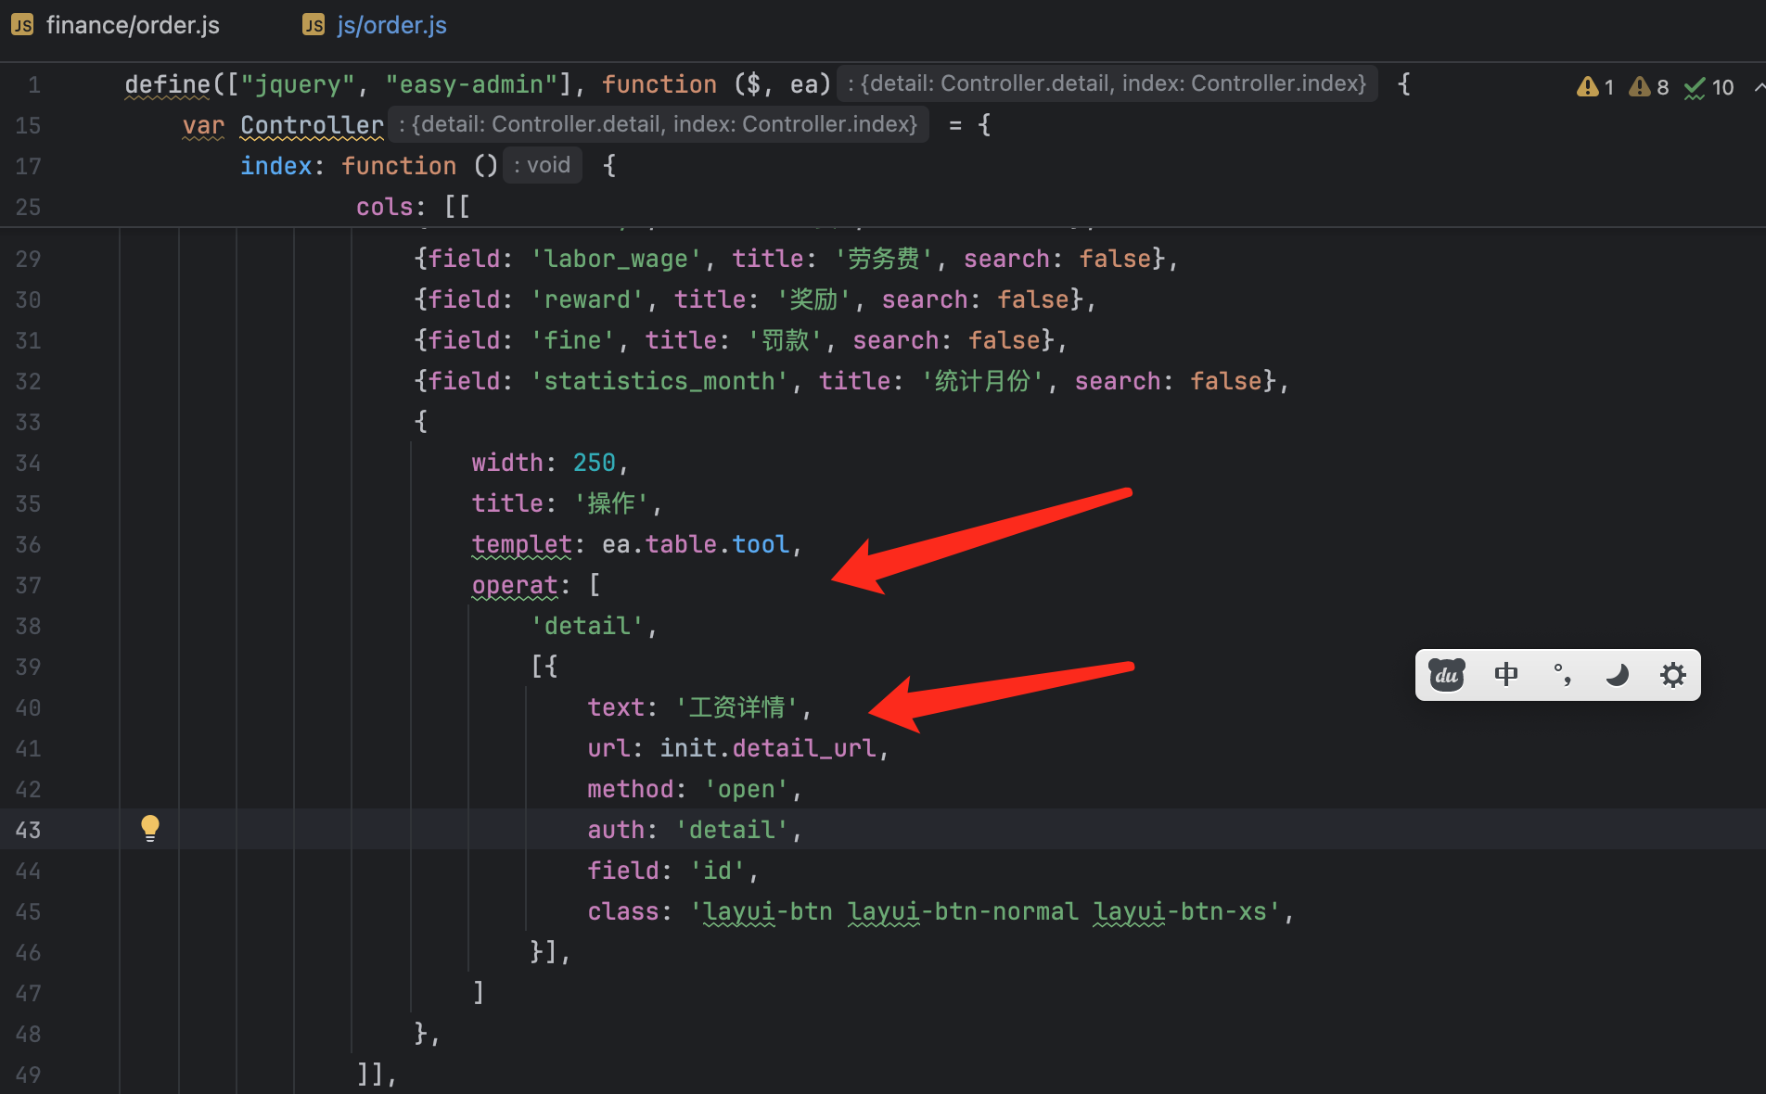This screenshot has height=1094, width=1766.
Task: Open the yellow lightbulb quick-fix on line 43
Action: [x=150, y=828]
